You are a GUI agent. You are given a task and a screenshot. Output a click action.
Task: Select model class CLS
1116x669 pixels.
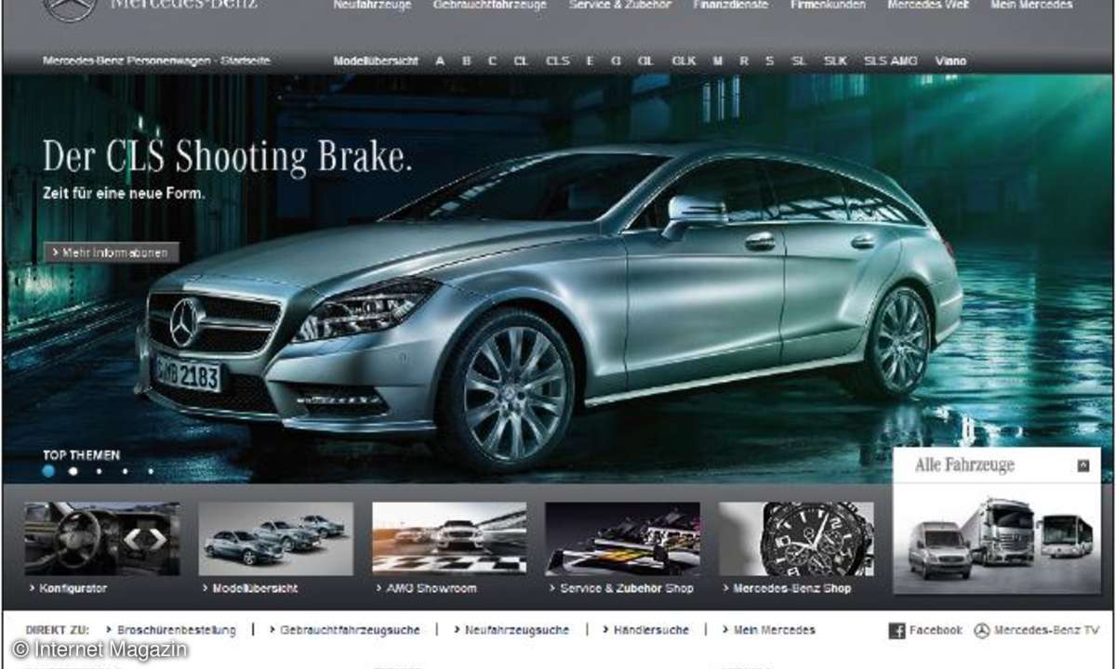pos(557,61)
